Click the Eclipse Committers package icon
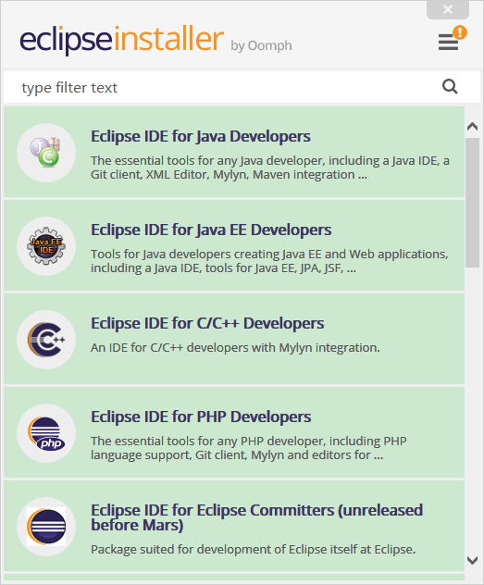The image size is (484, 585). [46, 527]
